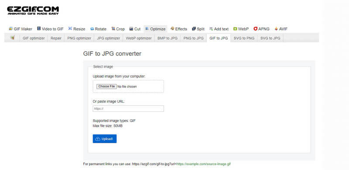349x170 pixels.
Task: Select the Resize tool icon
Action: point(70,28)
